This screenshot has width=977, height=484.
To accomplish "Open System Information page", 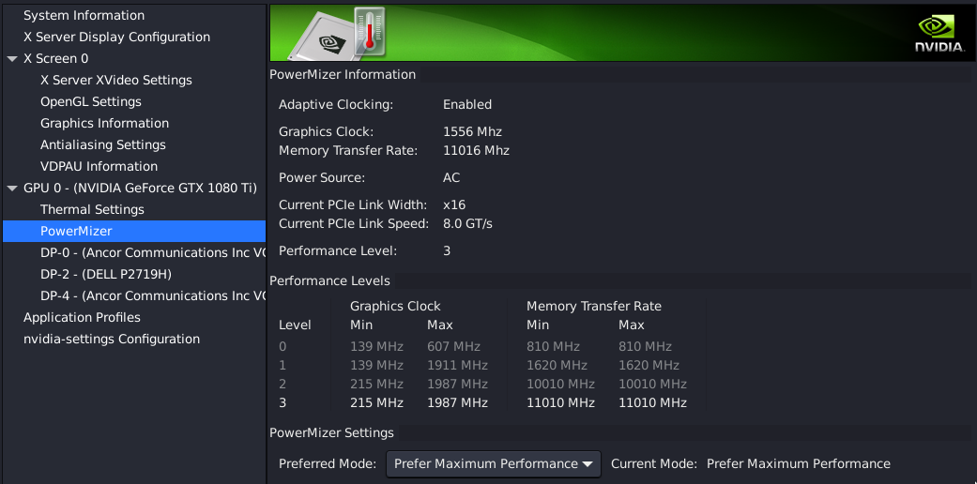I will [x=84, y=16].
